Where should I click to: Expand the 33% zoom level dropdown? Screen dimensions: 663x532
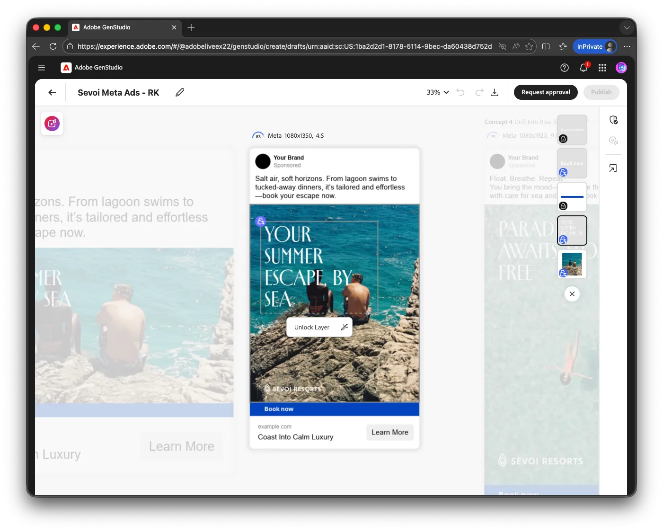coord(438,92)
